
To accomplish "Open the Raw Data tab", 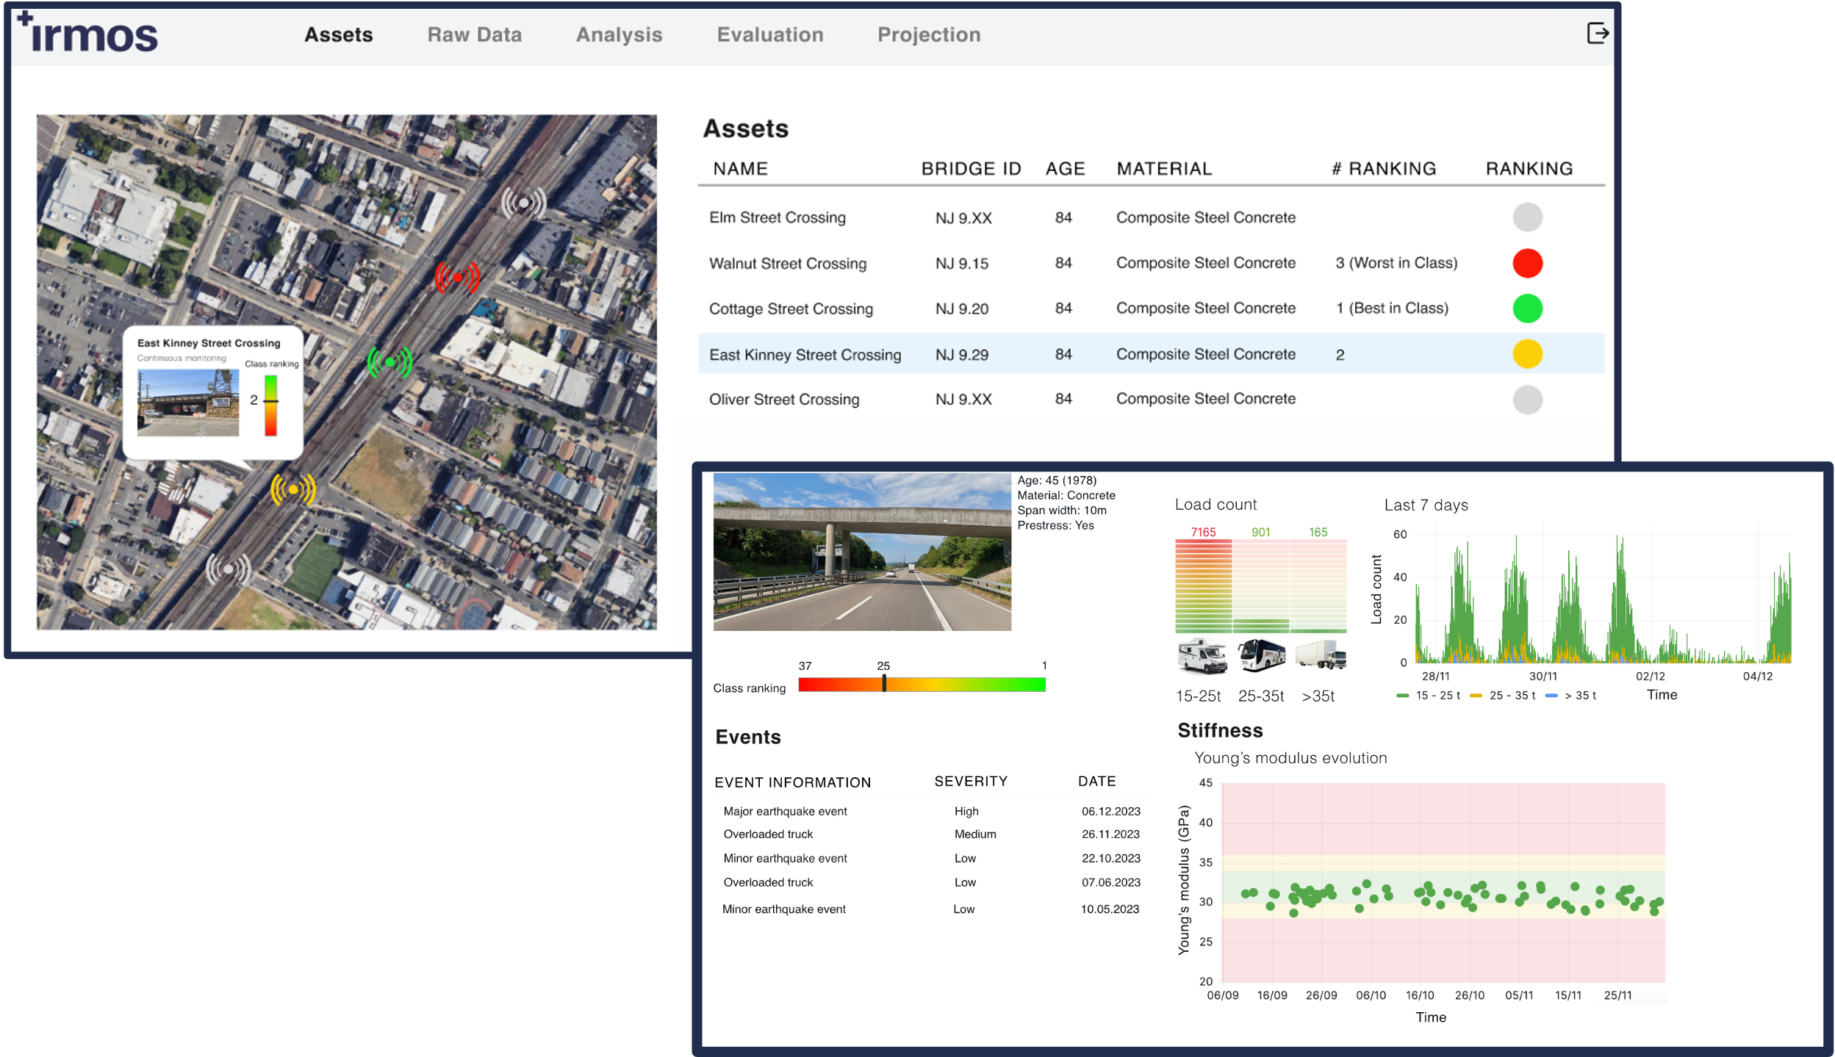I will point(474,35).
